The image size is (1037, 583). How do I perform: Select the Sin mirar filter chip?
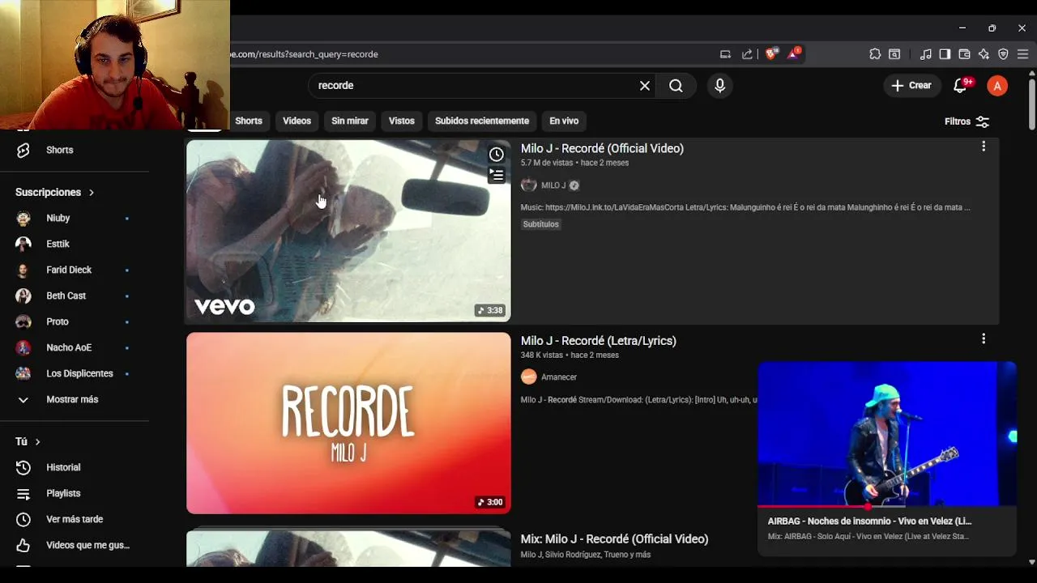click(350, 121)
